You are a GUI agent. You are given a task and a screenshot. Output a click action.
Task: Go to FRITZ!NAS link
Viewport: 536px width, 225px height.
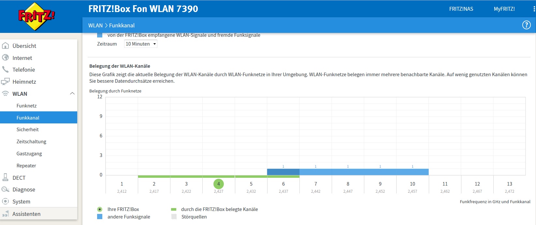pos(461,9)
